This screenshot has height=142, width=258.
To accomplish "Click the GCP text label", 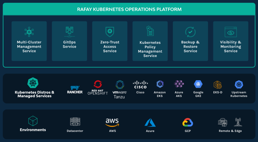I will point(188,131).
